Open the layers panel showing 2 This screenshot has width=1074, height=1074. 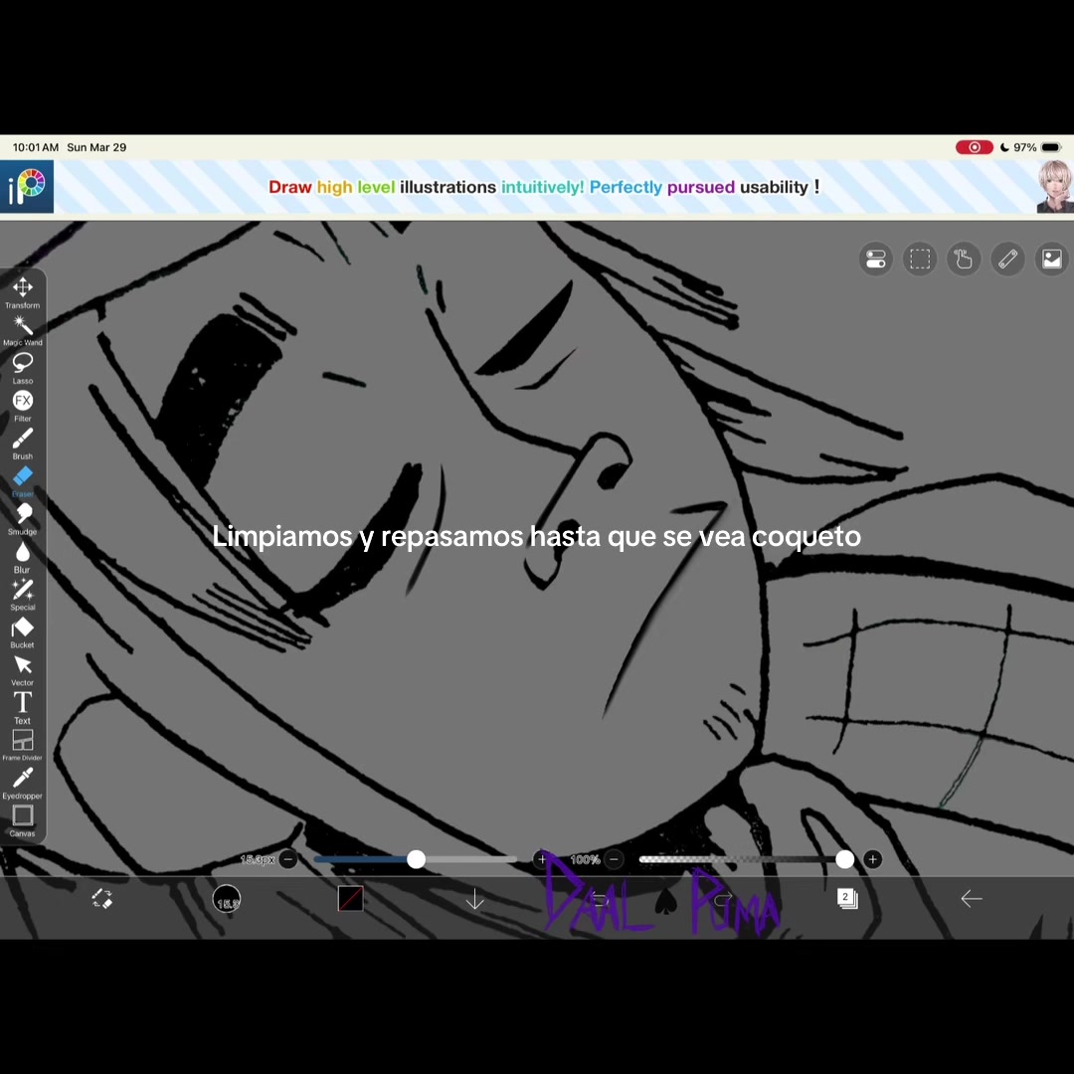tap(847, 899)
